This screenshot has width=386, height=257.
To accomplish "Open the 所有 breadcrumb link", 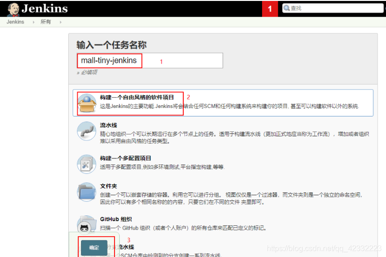I will click(x=46, y=22).
